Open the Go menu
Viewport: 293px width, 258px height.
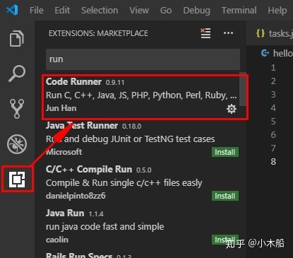166,11
